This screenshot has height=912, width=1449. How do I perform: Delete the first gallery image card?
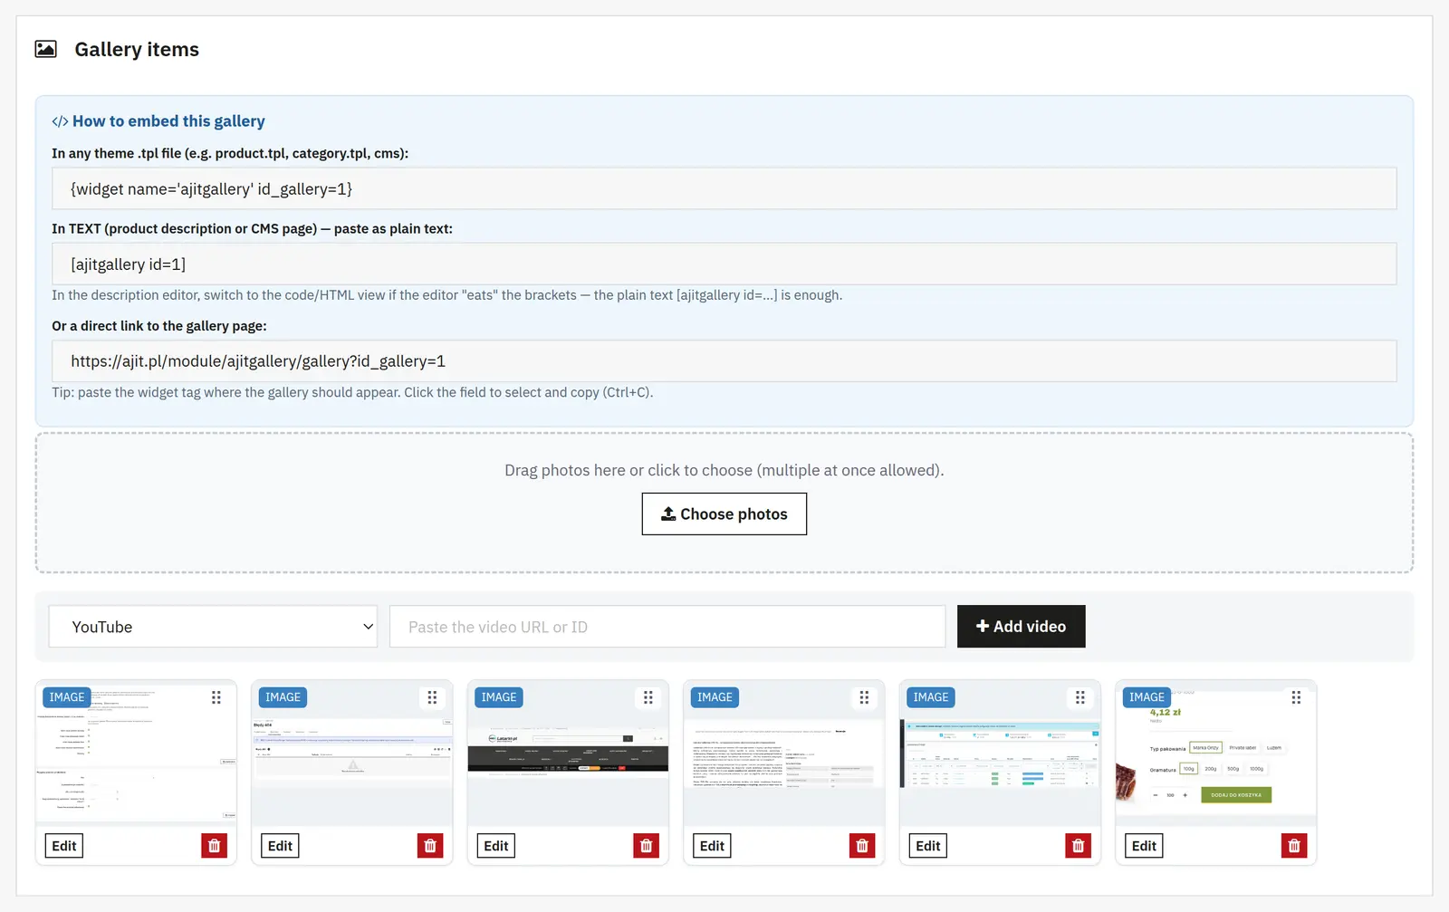(215, 846)
